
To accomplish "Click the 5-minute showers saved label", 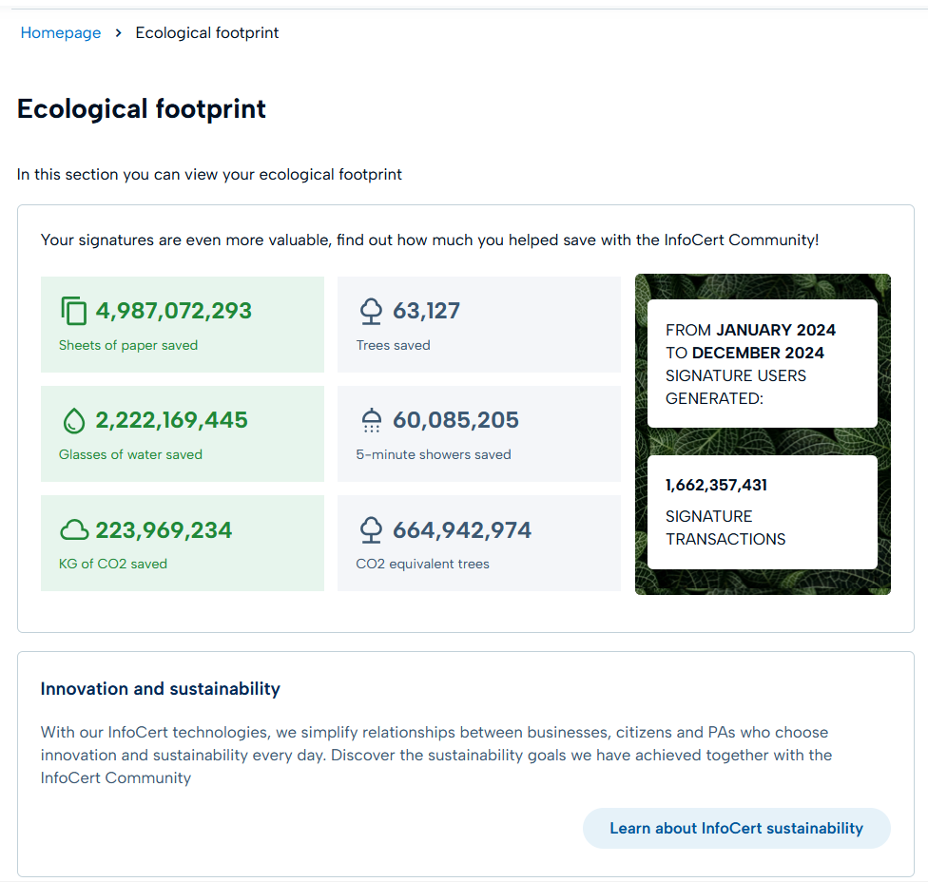I will pos(434,454).
